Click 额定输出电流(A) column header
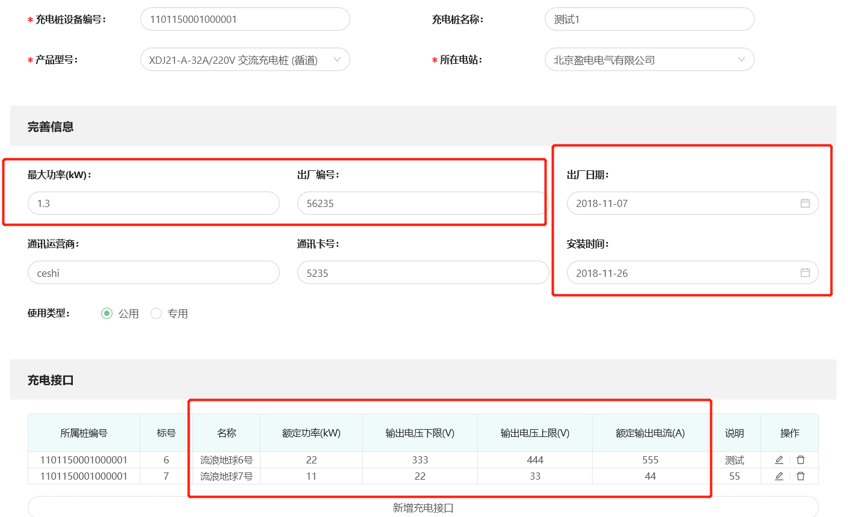 click(650, 433)
